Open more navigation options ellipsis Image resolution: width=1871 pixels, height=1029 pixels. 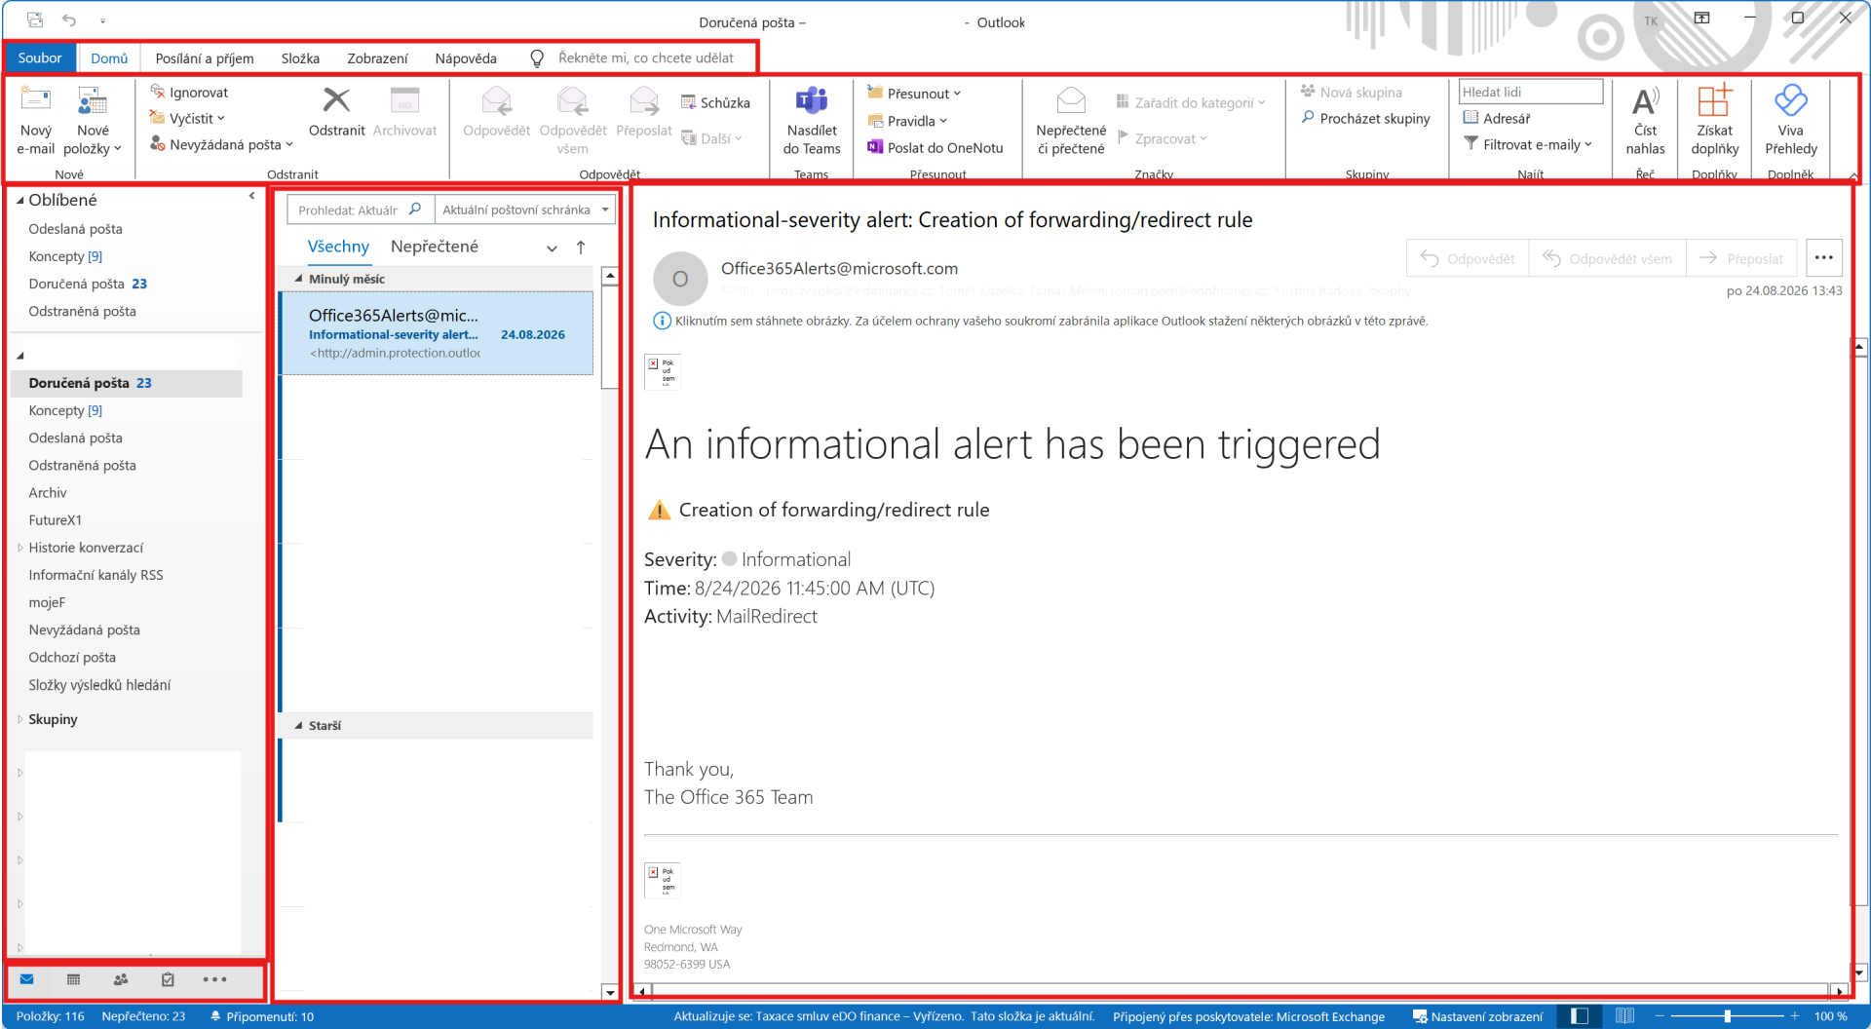point(214,979)
